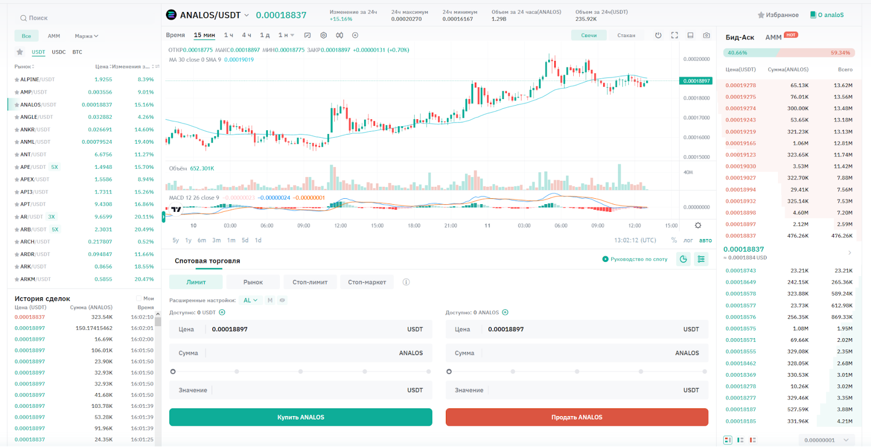Select the Все market tab
This screenshot has height=447, width=871.
click(26, 36)
